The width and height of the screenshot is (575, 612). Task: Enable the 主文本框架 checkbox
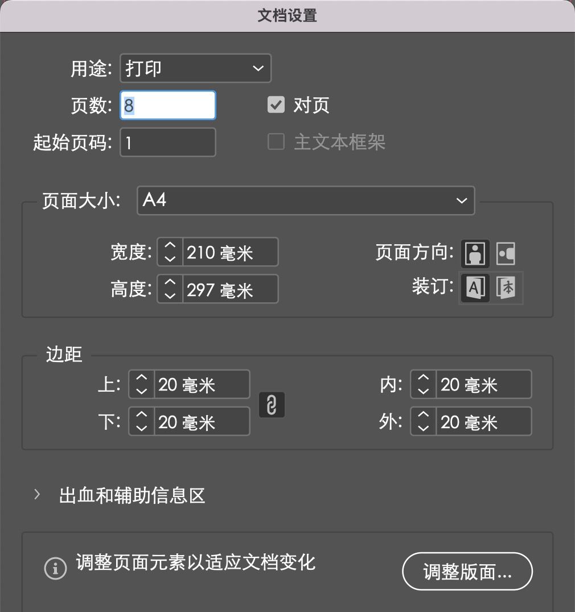(x=276, y=142)
